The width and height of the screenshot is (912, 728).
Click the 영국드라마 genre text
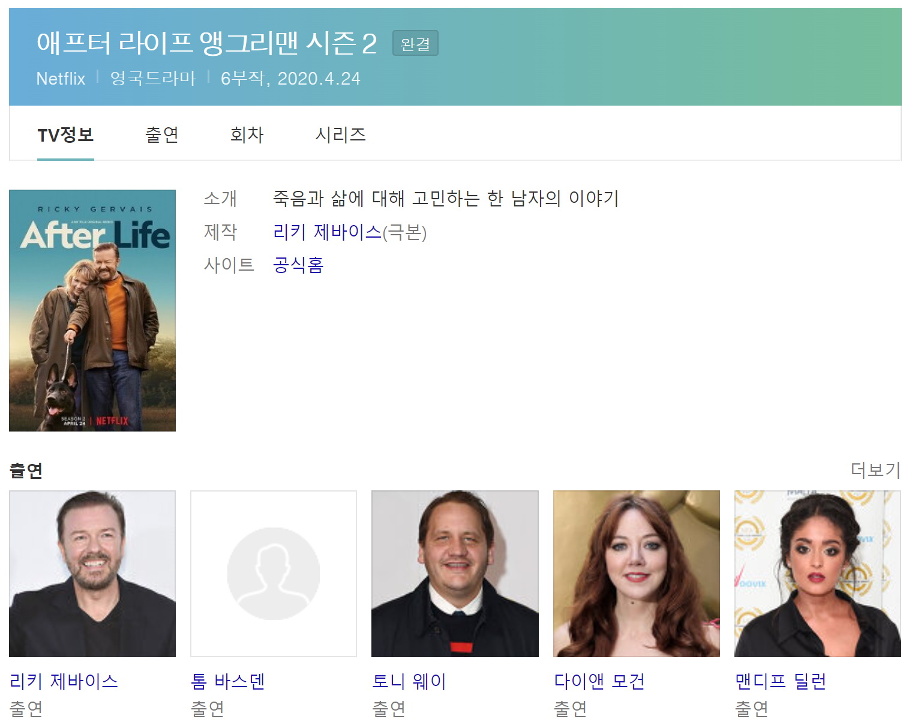(153, 79)
